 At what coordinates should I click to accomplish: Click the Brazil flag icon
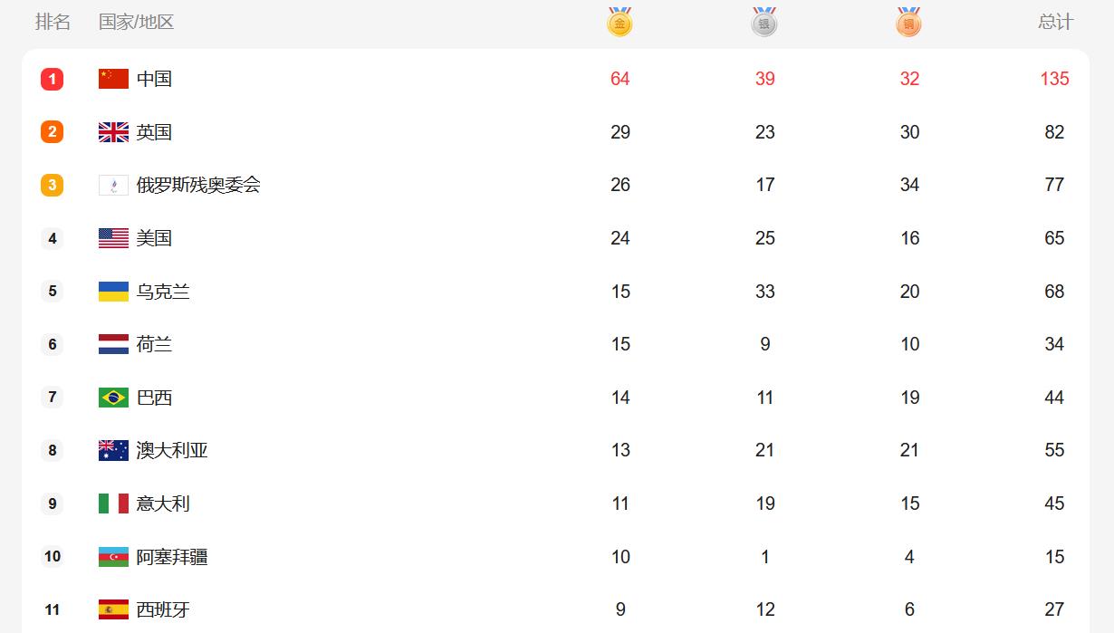(x=113, y=398)
